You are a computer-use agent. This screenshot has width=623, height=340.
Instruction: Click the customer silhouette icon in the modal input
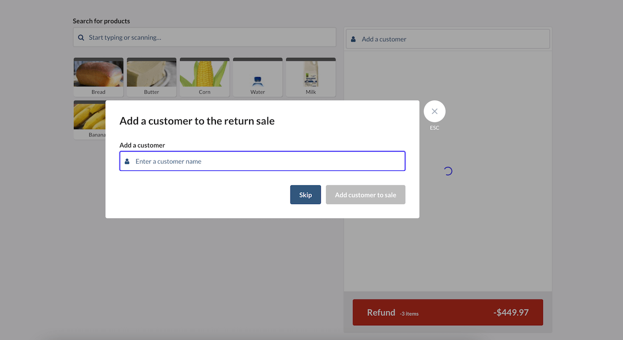point(128,161)
